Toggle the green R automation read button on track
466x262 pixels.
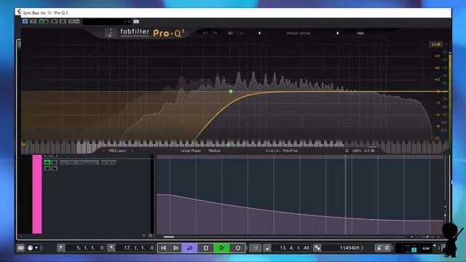click(47, 162)
